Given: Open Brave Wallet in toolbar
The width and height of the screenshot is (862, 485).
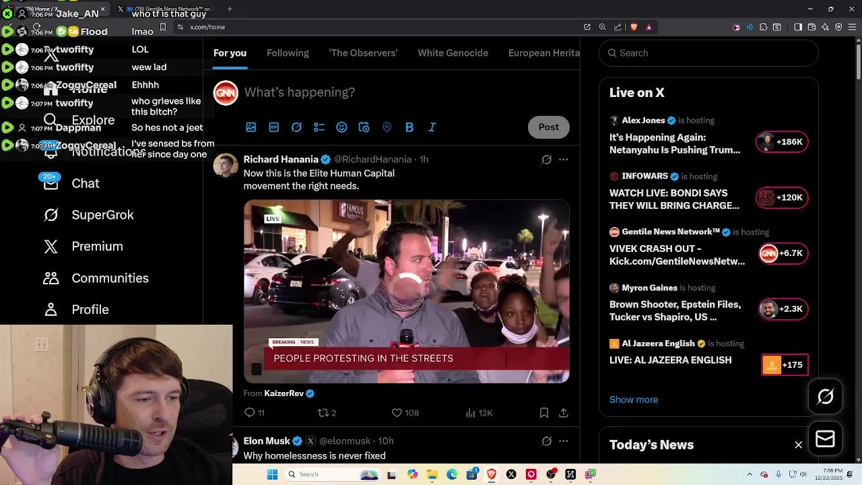Looking at the screenshot, I should pyautogui.click(x=811, y=27).
